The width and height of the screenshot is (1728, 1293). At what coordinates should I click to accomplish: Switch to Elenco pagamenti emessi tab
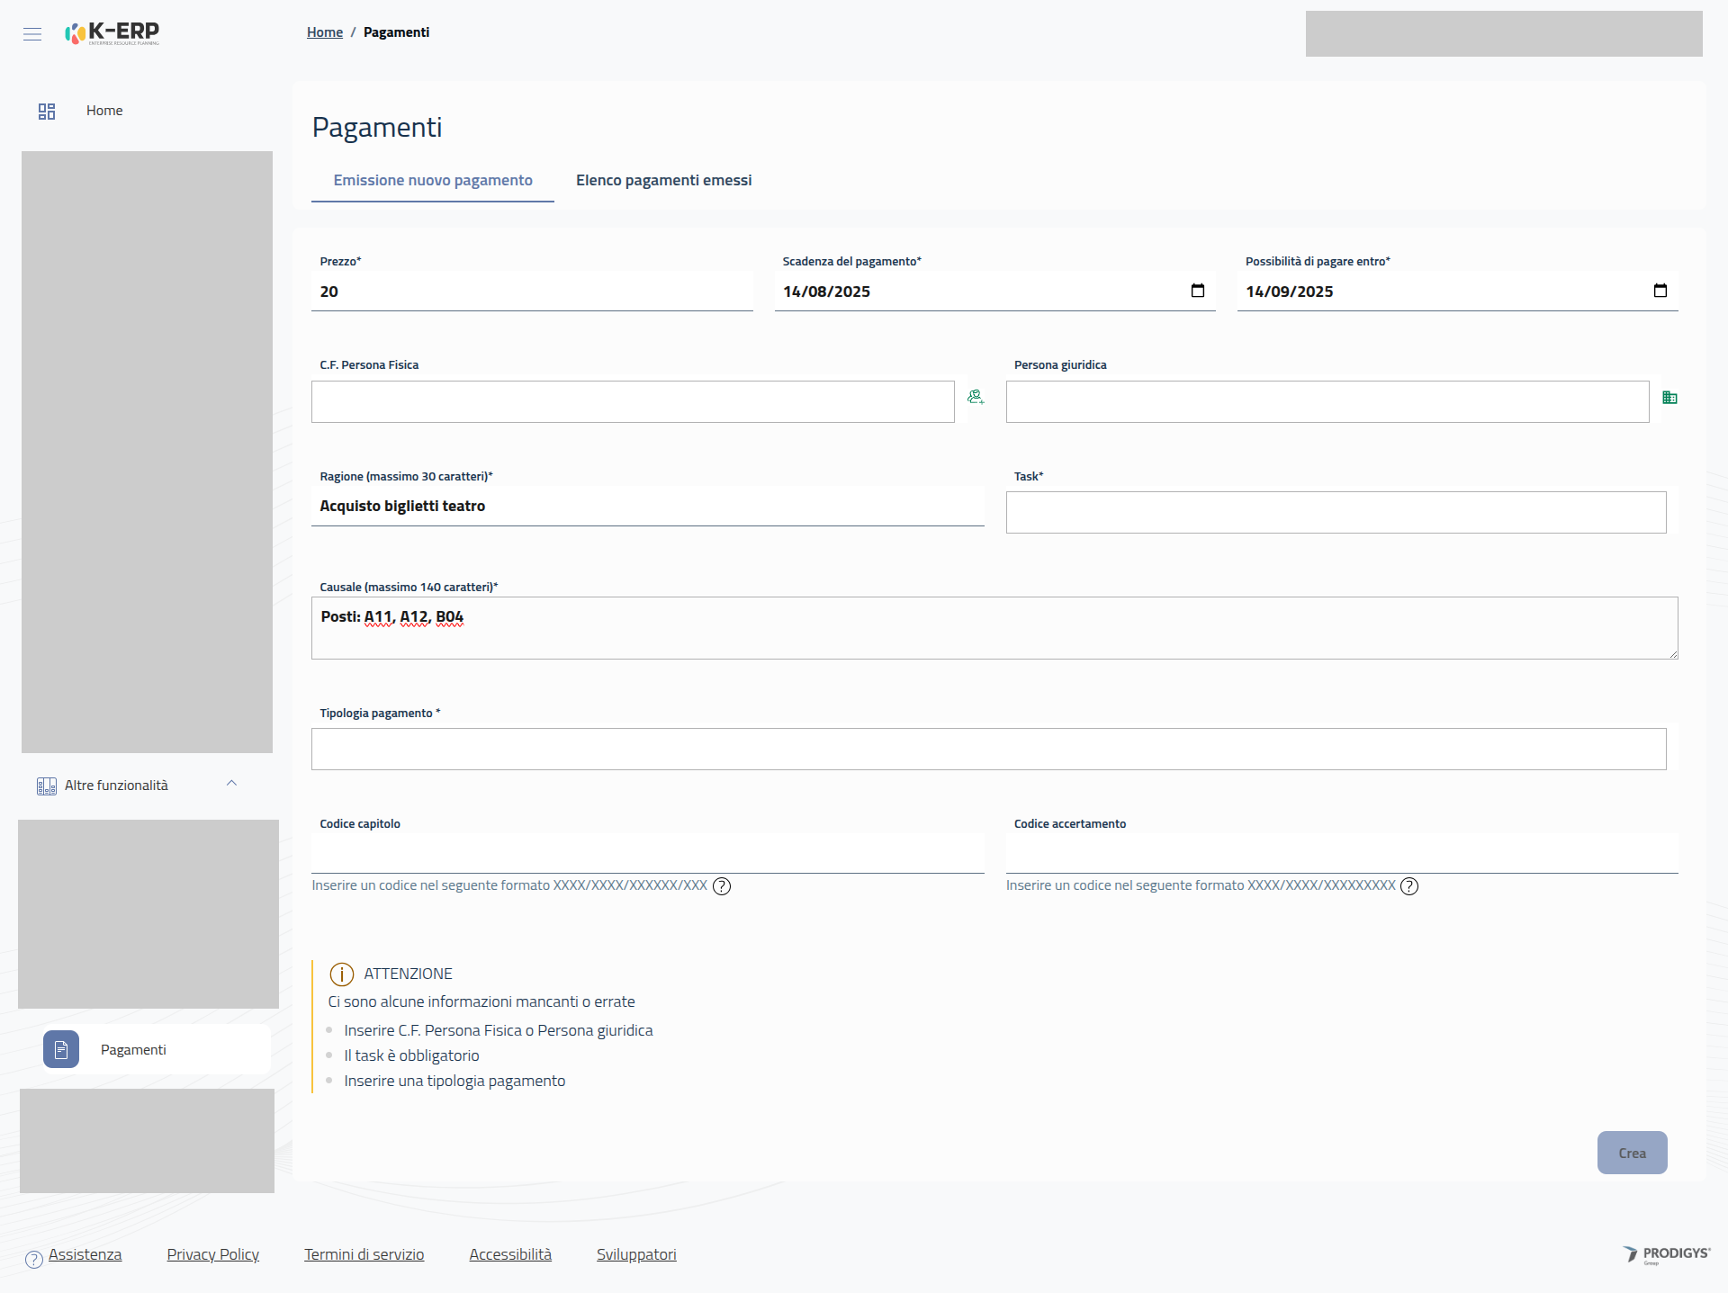point(663,180)
